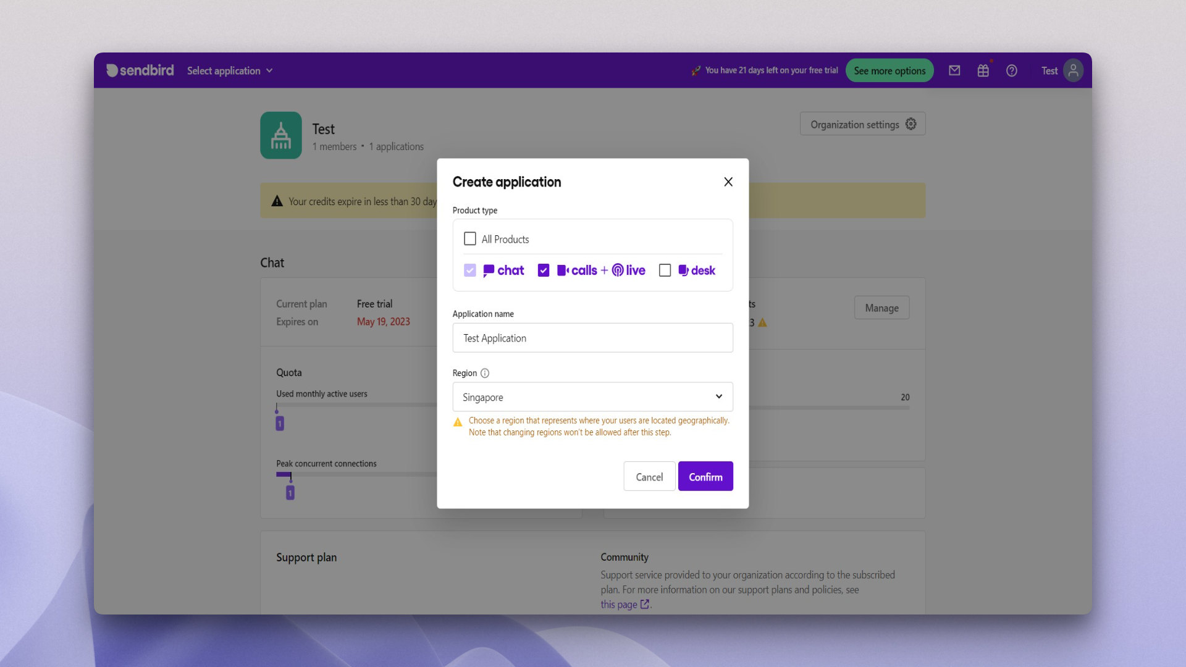Click the info icon beside Region label
This screenshot has width=1186, height=667.
(485, 373)
